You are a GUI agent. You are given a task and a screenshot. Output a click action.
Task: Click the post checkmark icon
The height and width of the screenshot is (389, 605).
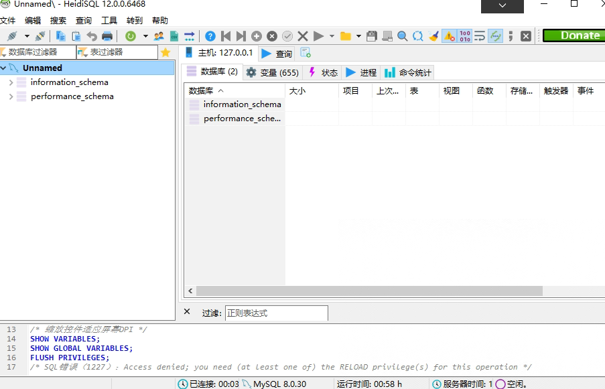click(287, 36)
